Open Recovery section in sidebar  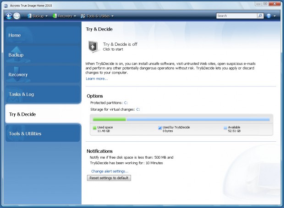pyautogui.click(x=43, y=75)
